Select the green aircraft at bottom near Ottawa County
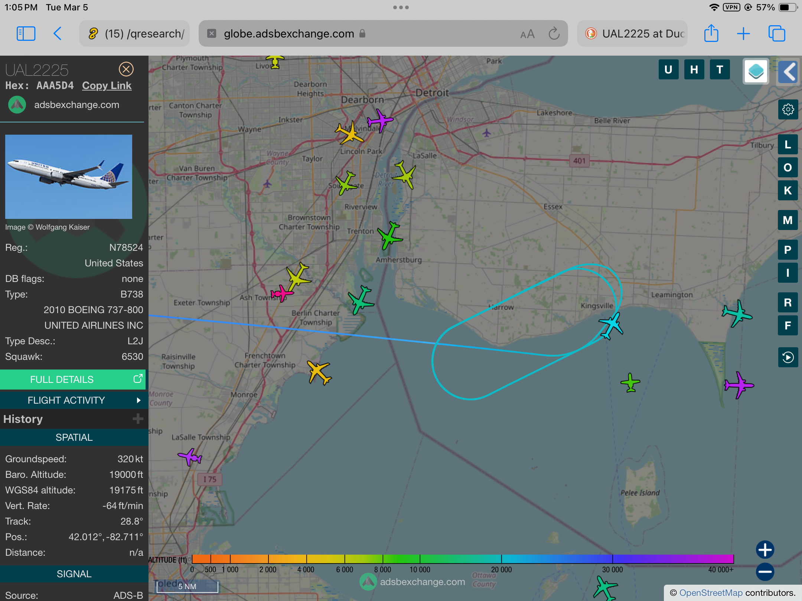This screenshot has width=802, height=601. tap(605, 588)
